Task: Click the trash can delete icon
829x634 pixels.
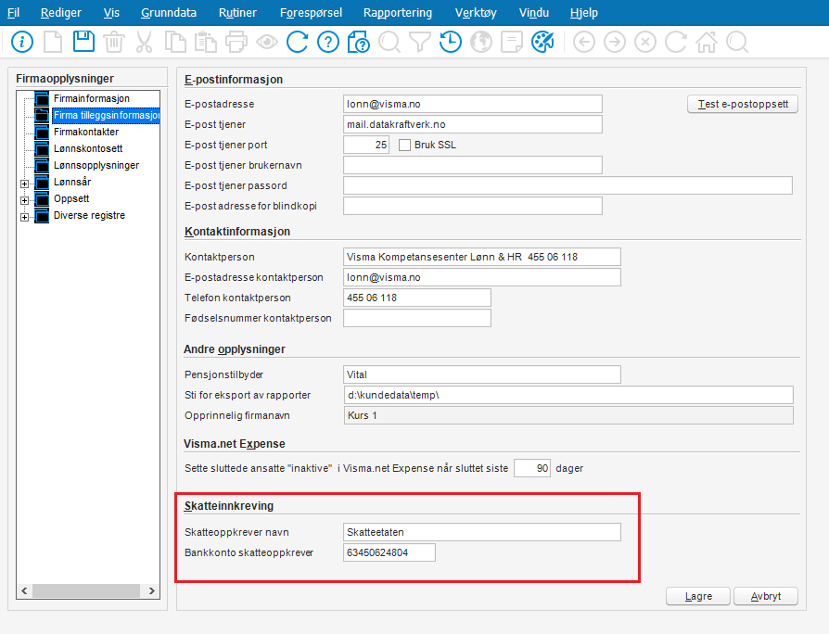Action: [x=114, y=42]
